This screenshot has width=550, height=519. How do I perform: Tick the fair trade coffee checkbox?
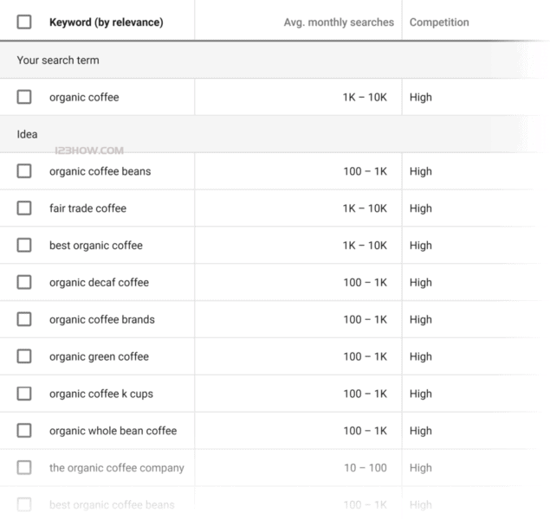[24, 208]
